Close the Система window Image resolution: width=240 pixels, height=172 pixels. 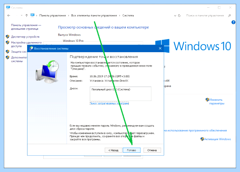point(230,7)
